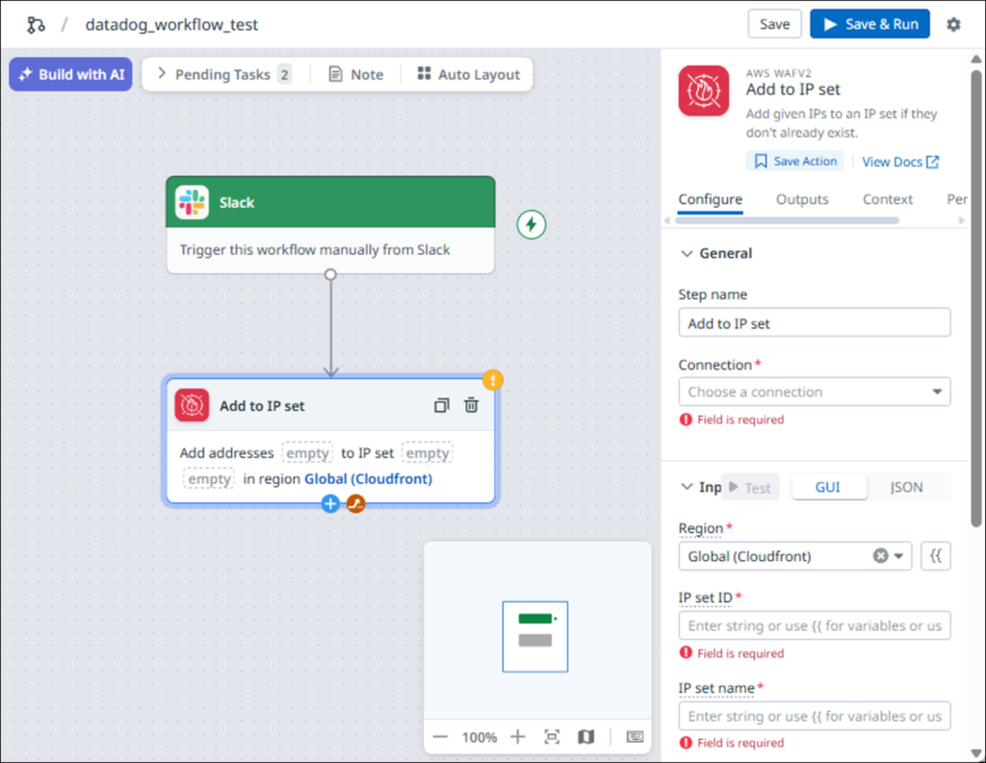
Task: Start Build with AI
Action: pos(70,74)
